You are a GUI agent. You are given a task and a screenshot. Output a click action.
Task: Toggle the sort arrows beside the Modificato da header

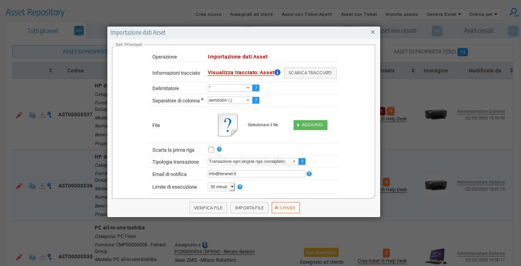point(511,70)
